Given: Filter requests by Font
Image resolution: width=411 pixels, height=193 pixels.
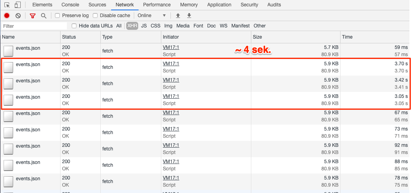Looking at the screenshot, I should (x=198, y=26).
